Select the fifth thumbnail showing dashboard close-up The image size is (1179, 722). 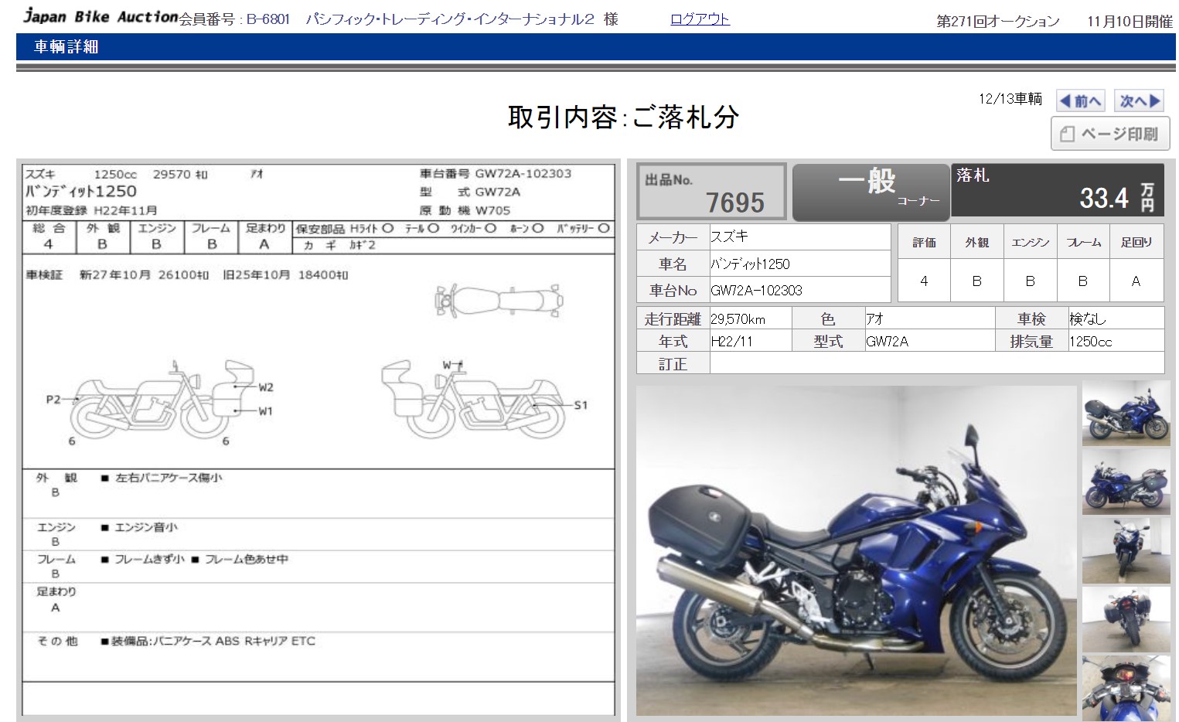tap(1126, 688)
